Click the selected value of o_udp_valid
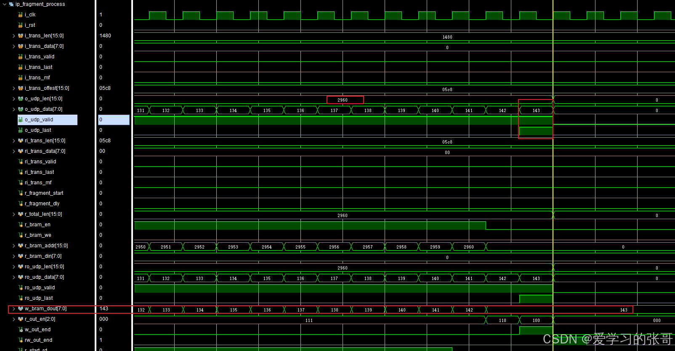 point(114,120)
